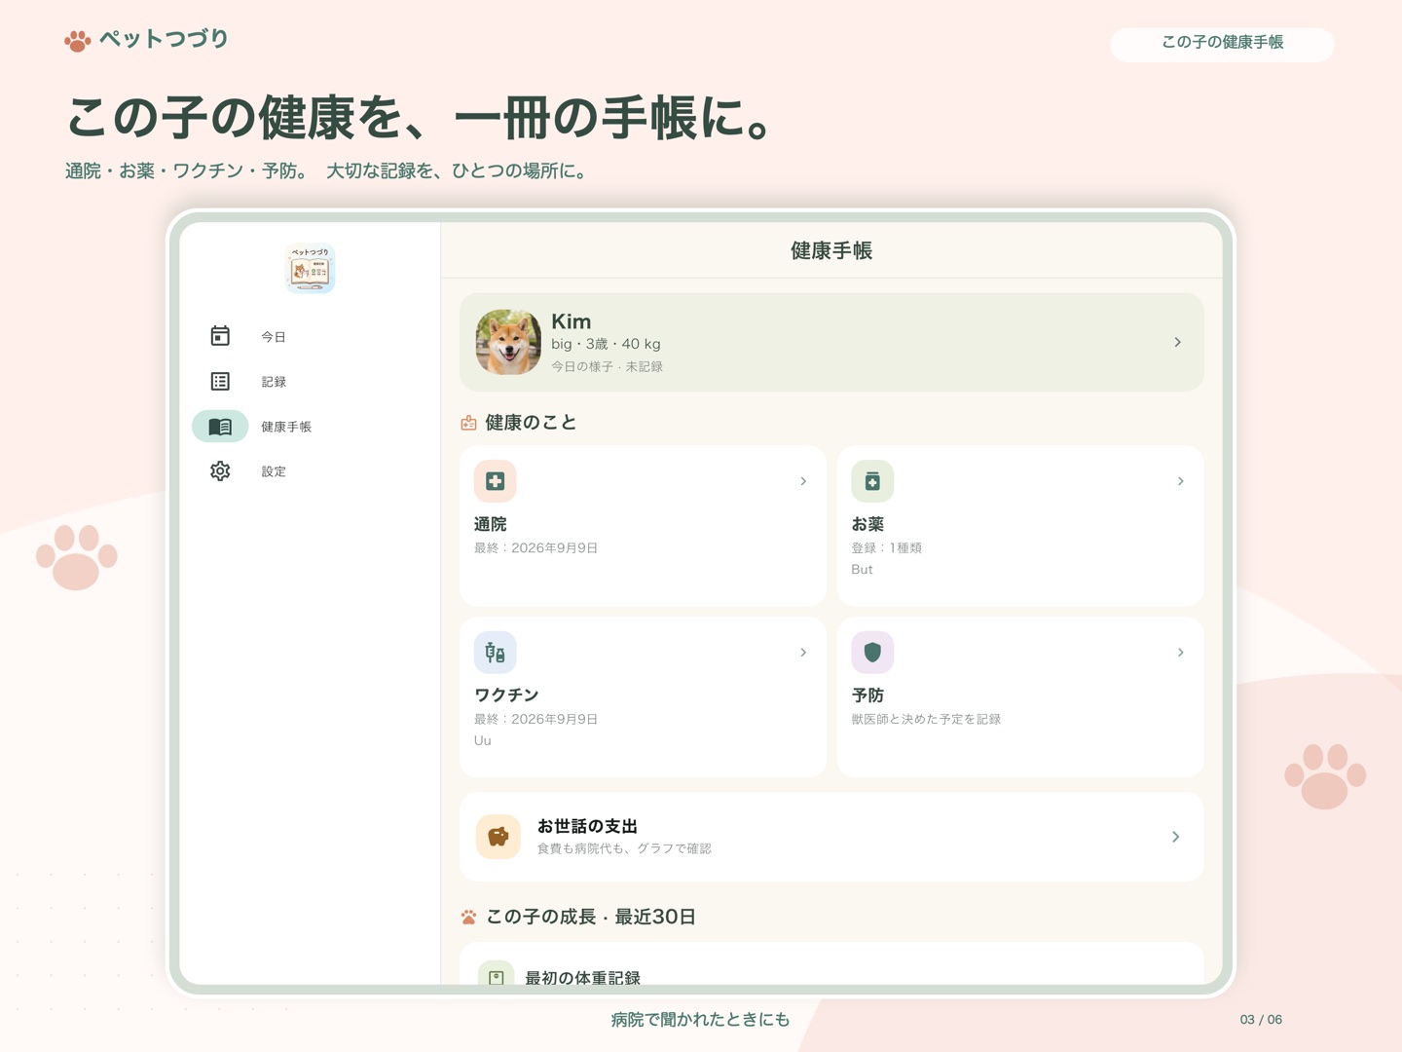Click the この子の健康手帳 button at top right
Image resolution: width=1402 pixels, height=1052 pixels.
coord(1222,43)
